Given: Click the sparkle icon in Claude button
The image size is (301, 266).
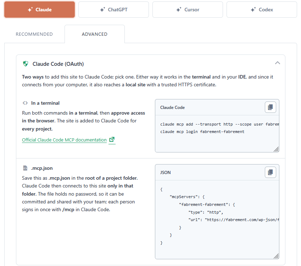Looking at the screenshot, I should pos(30,10).
